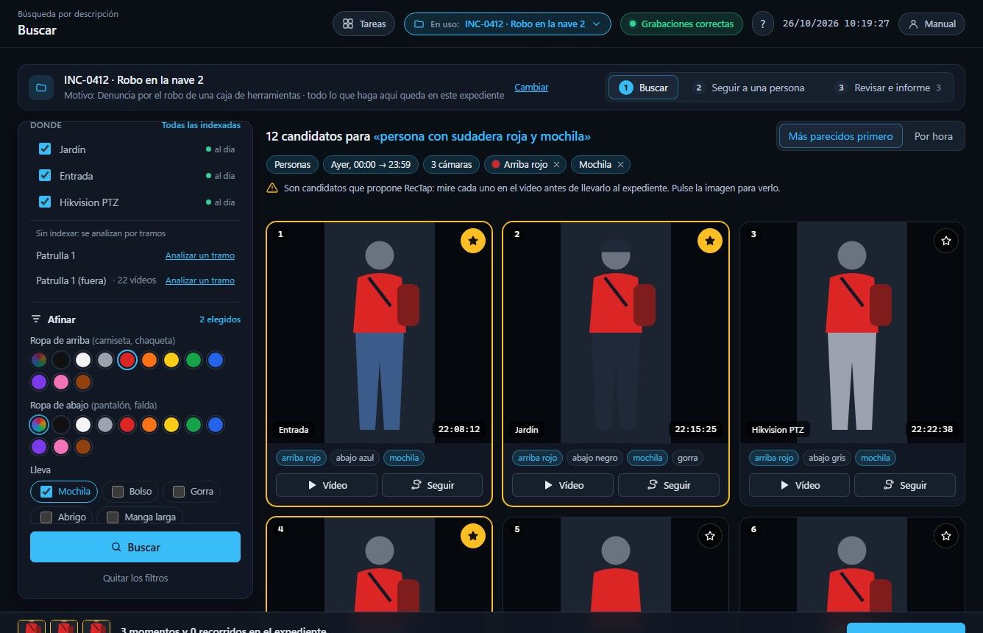Uncheck the Jardín camera

click(44, 149)
